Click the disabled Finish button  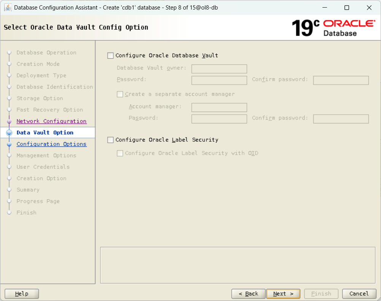[321, 294]
